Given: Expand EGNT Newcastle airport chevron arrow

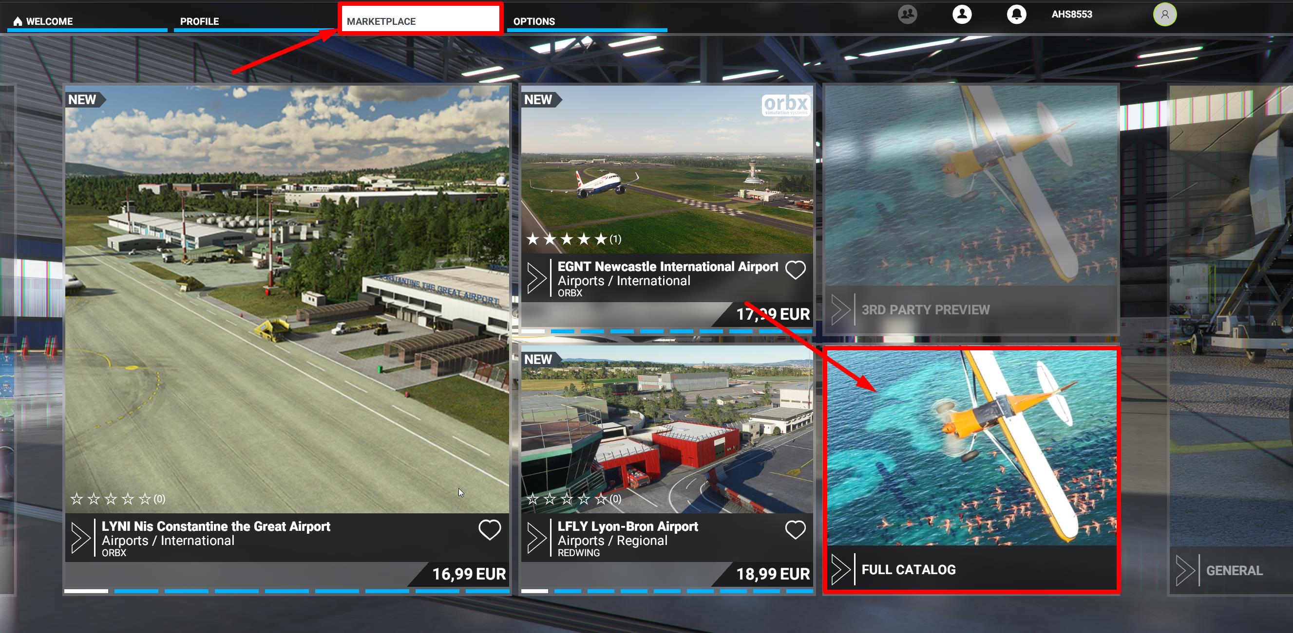Looking at the screenshot, I should click(536, 278).
